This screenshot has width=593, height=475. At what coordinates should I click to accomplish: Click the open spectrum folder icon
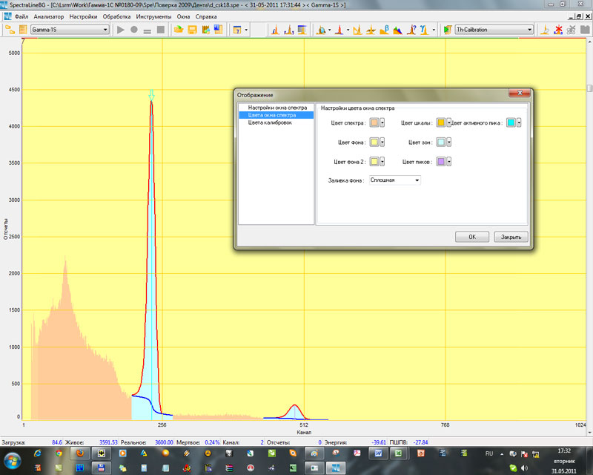point(179,30)
